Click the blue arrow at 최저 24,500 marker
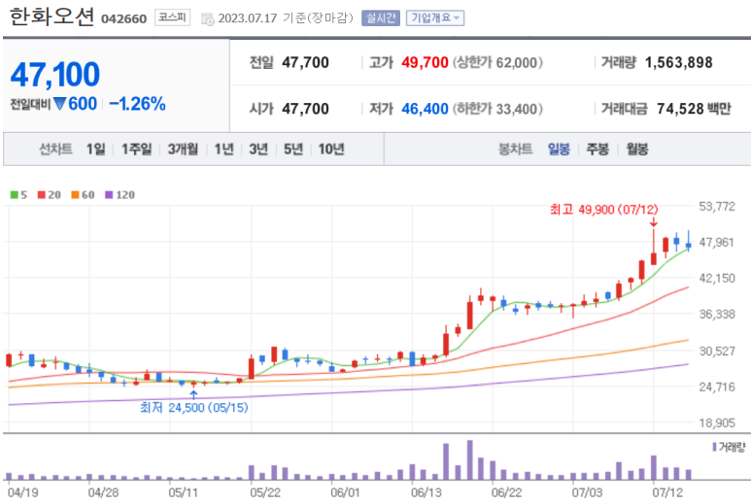 coord(193,394)
